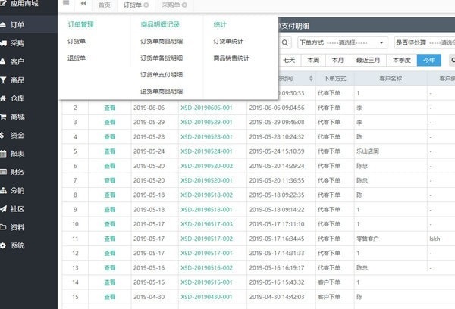The height and width of the screenshot is (309, 455).
Task: Switch to the 订货单 tab
Action: (x=133, y=5)
